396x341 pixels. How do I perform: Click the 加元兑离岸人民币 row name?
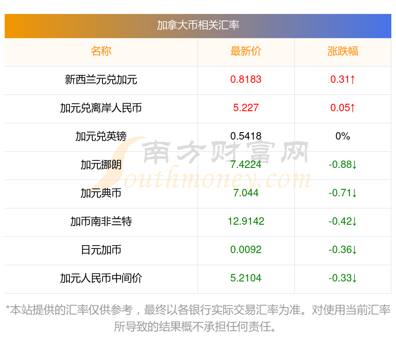coord(101,108)
